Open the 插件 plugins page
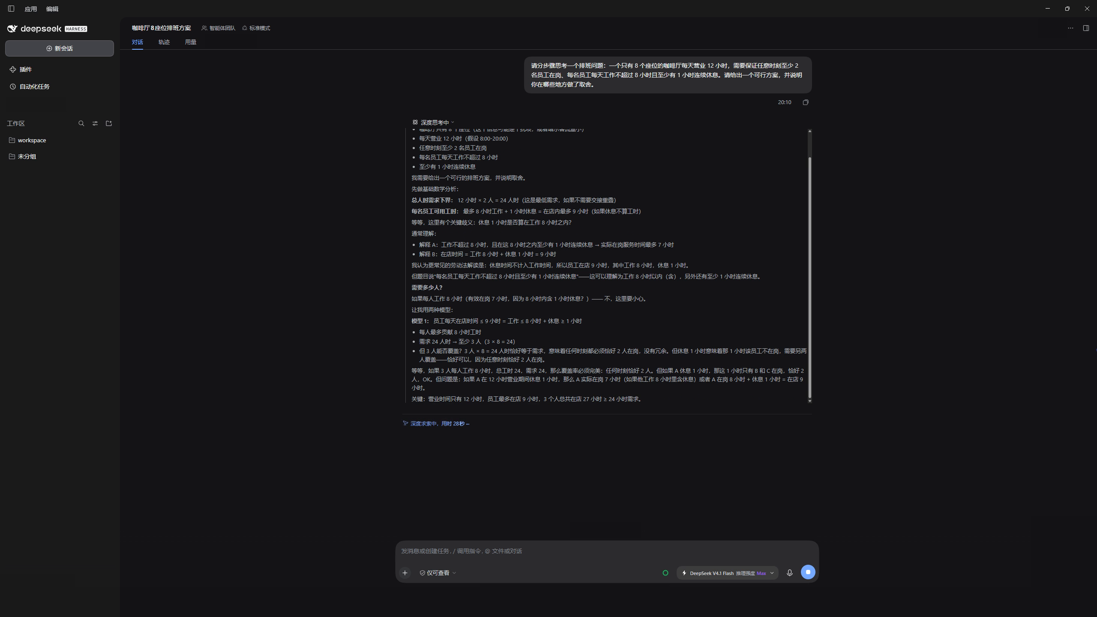Viewport: 1097px width, 617px height. coord(60,69)
